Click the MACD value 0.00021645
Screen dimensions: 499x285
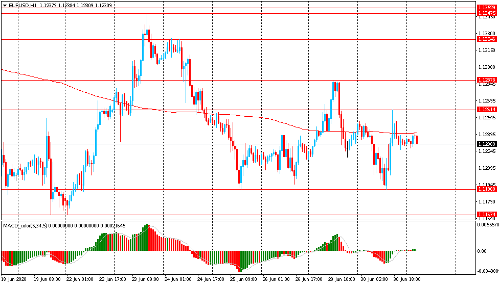pos(112,226)
